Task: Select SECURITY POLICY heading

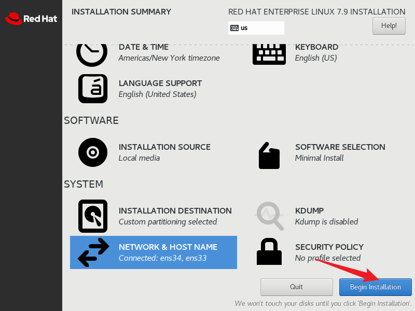Action: point(329,247)
